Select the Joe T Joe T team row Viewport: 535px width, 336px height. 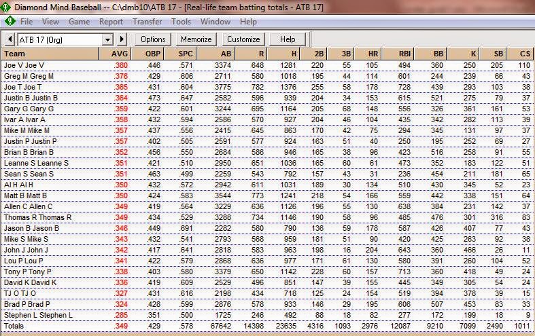(268, 87)
